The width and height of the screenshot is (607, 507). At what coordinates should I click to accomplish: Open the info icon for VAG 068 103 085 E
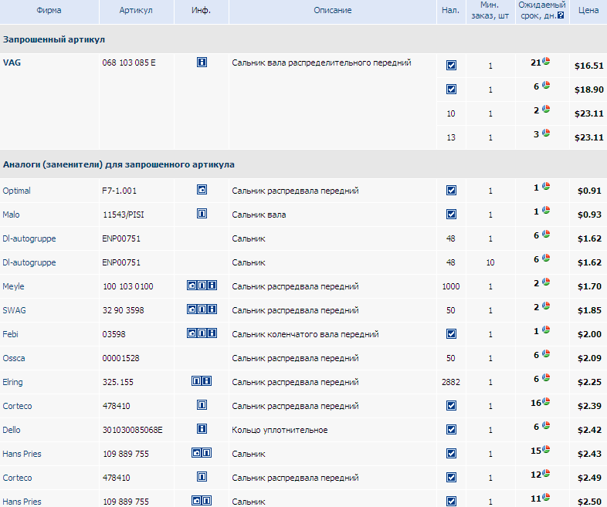(202, 62)
